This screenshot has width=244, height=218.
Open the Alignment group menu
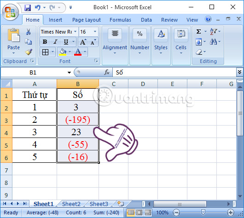[x=115, y=46]
